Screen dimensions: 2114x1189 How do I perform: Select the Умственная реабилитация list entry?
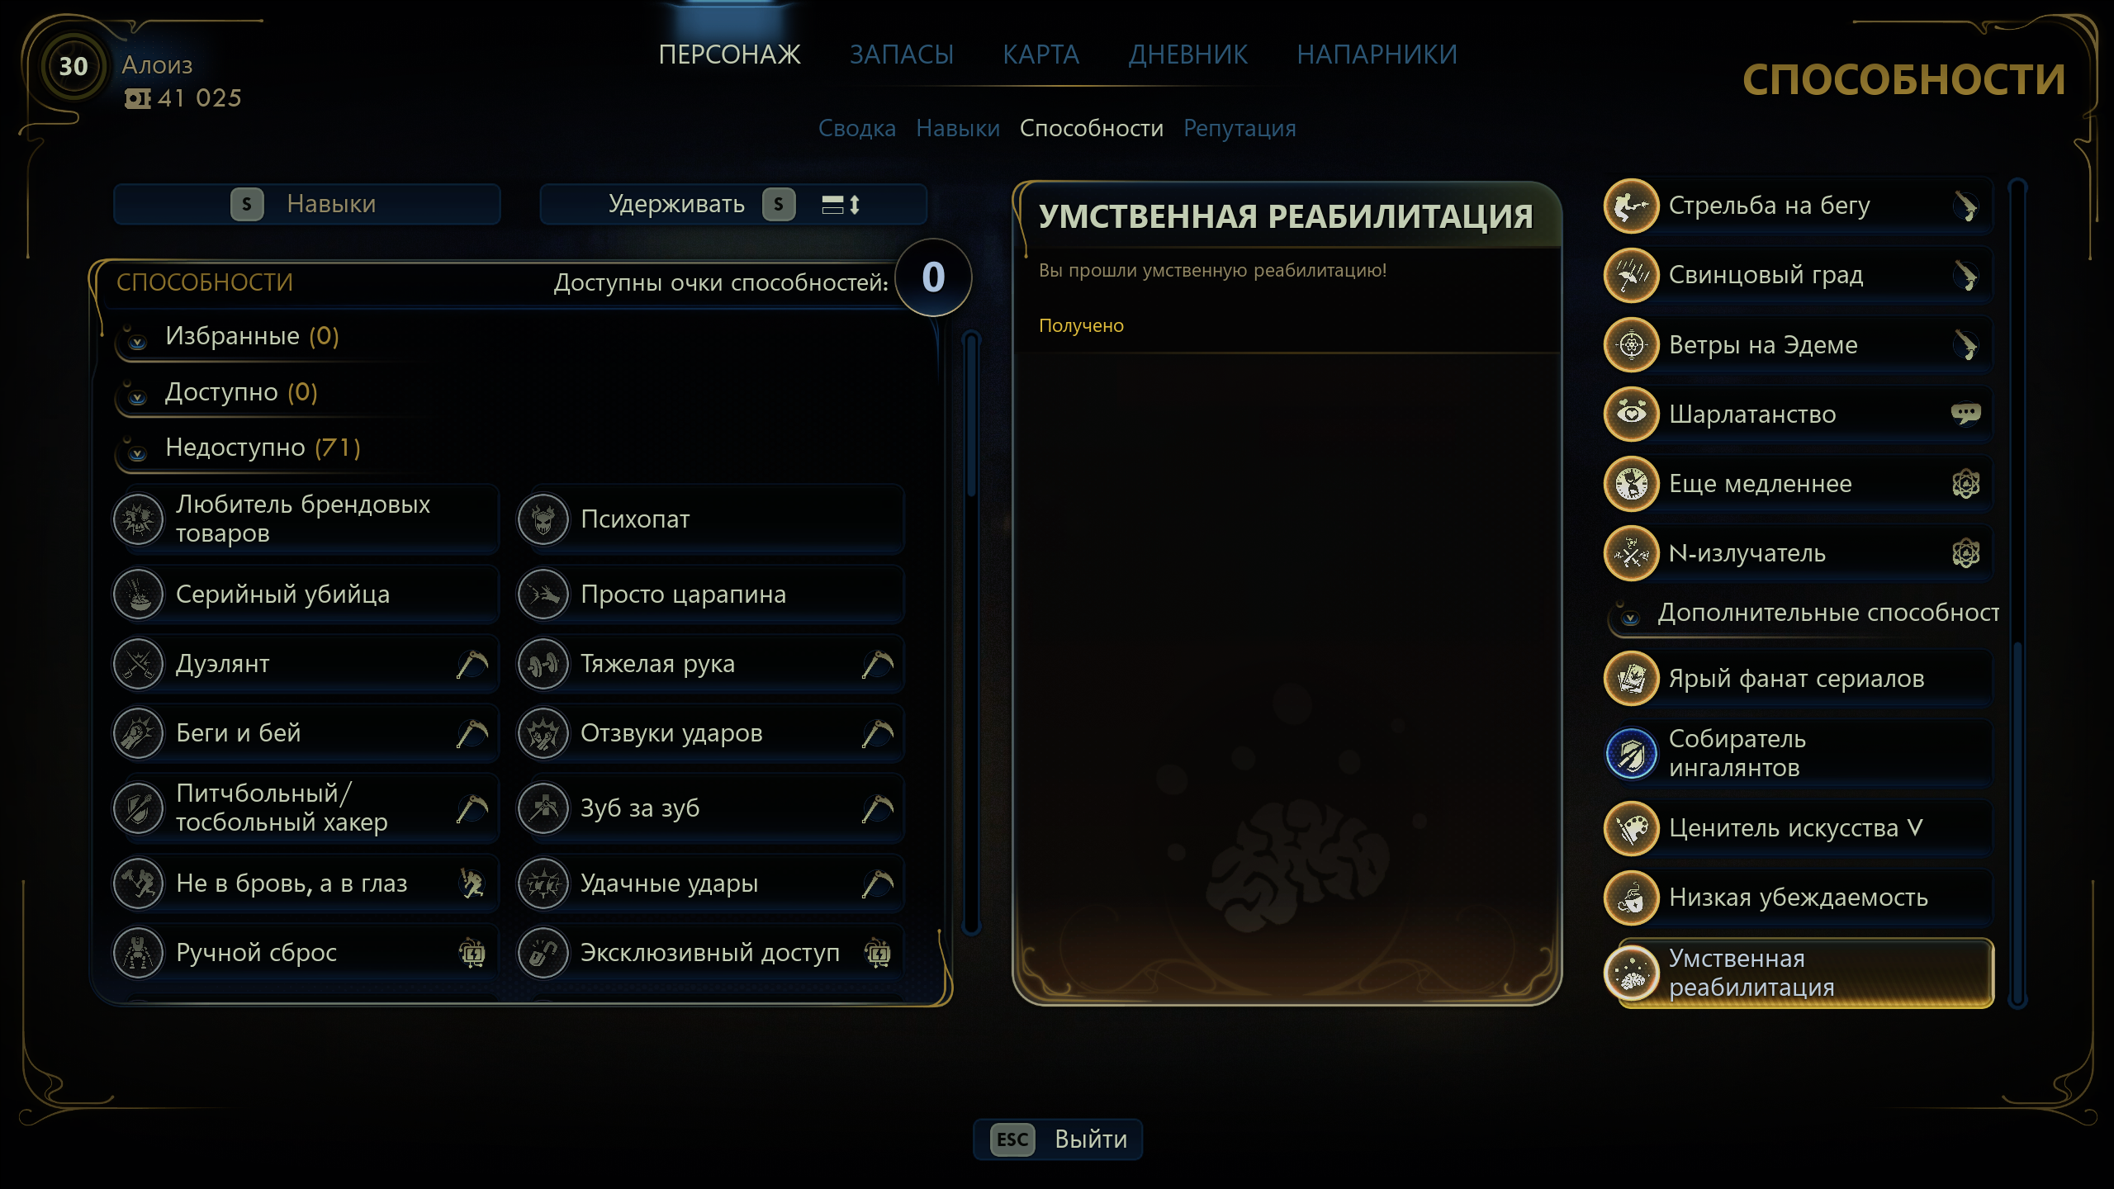[1799, 973]
